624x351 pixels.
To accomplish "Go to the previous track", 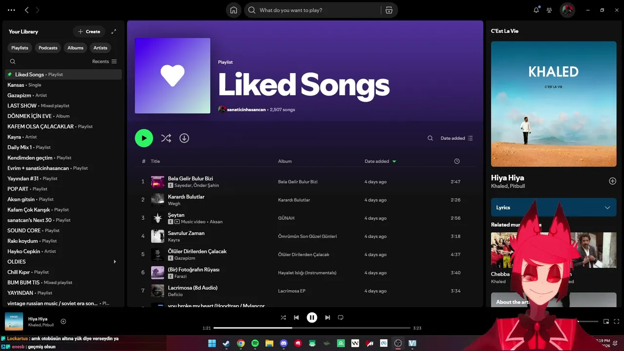I will coord(296,317).
